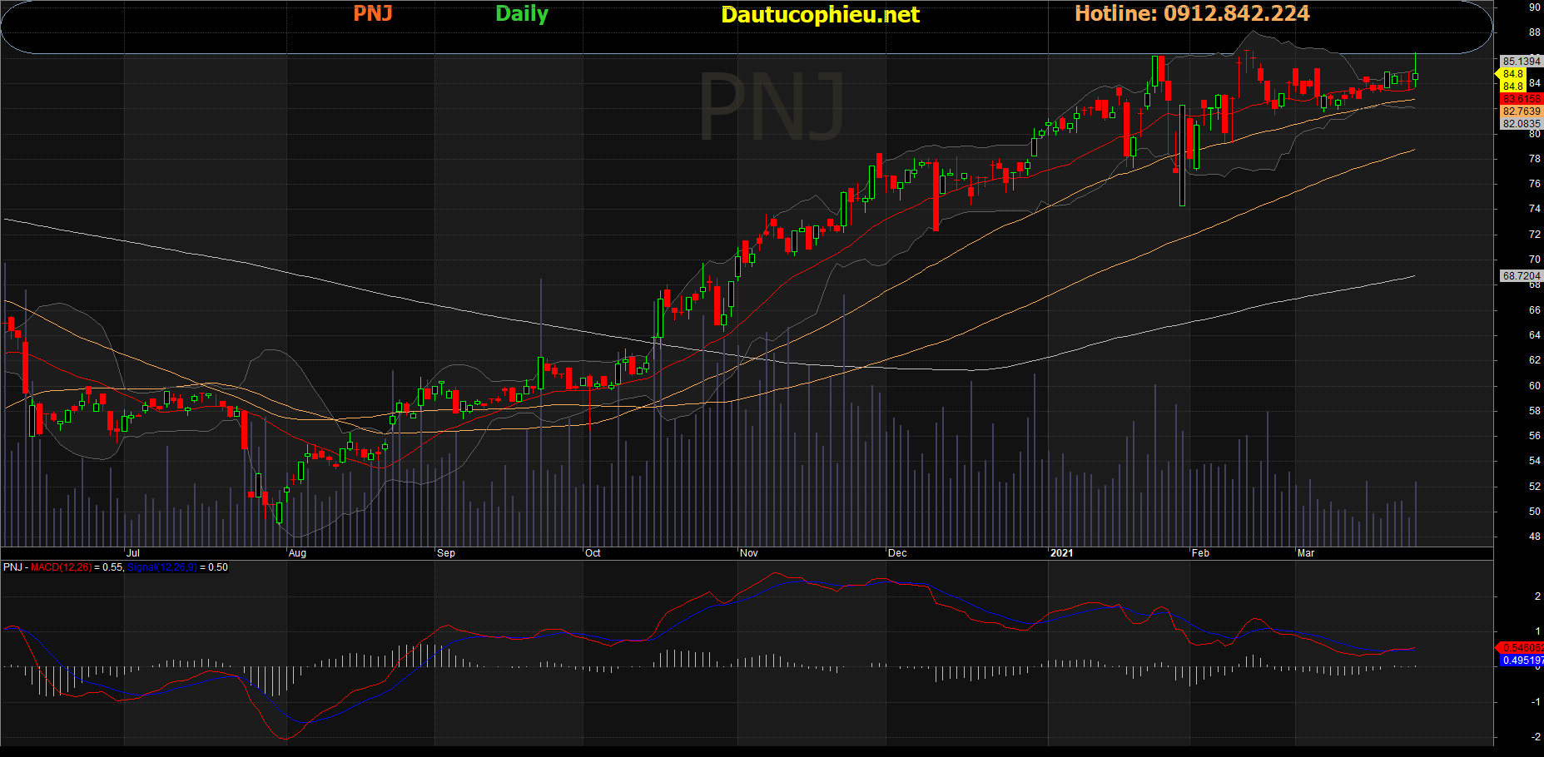The image size is (1544, 757).
Task: Click the 2021 year marker on time axis
Action: click(x=1061, y=553)
